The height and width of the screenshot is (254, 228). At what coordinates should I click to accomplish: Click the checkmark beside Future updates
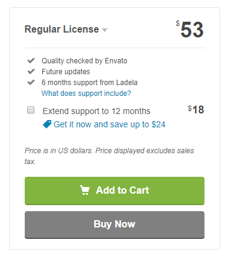31,71
